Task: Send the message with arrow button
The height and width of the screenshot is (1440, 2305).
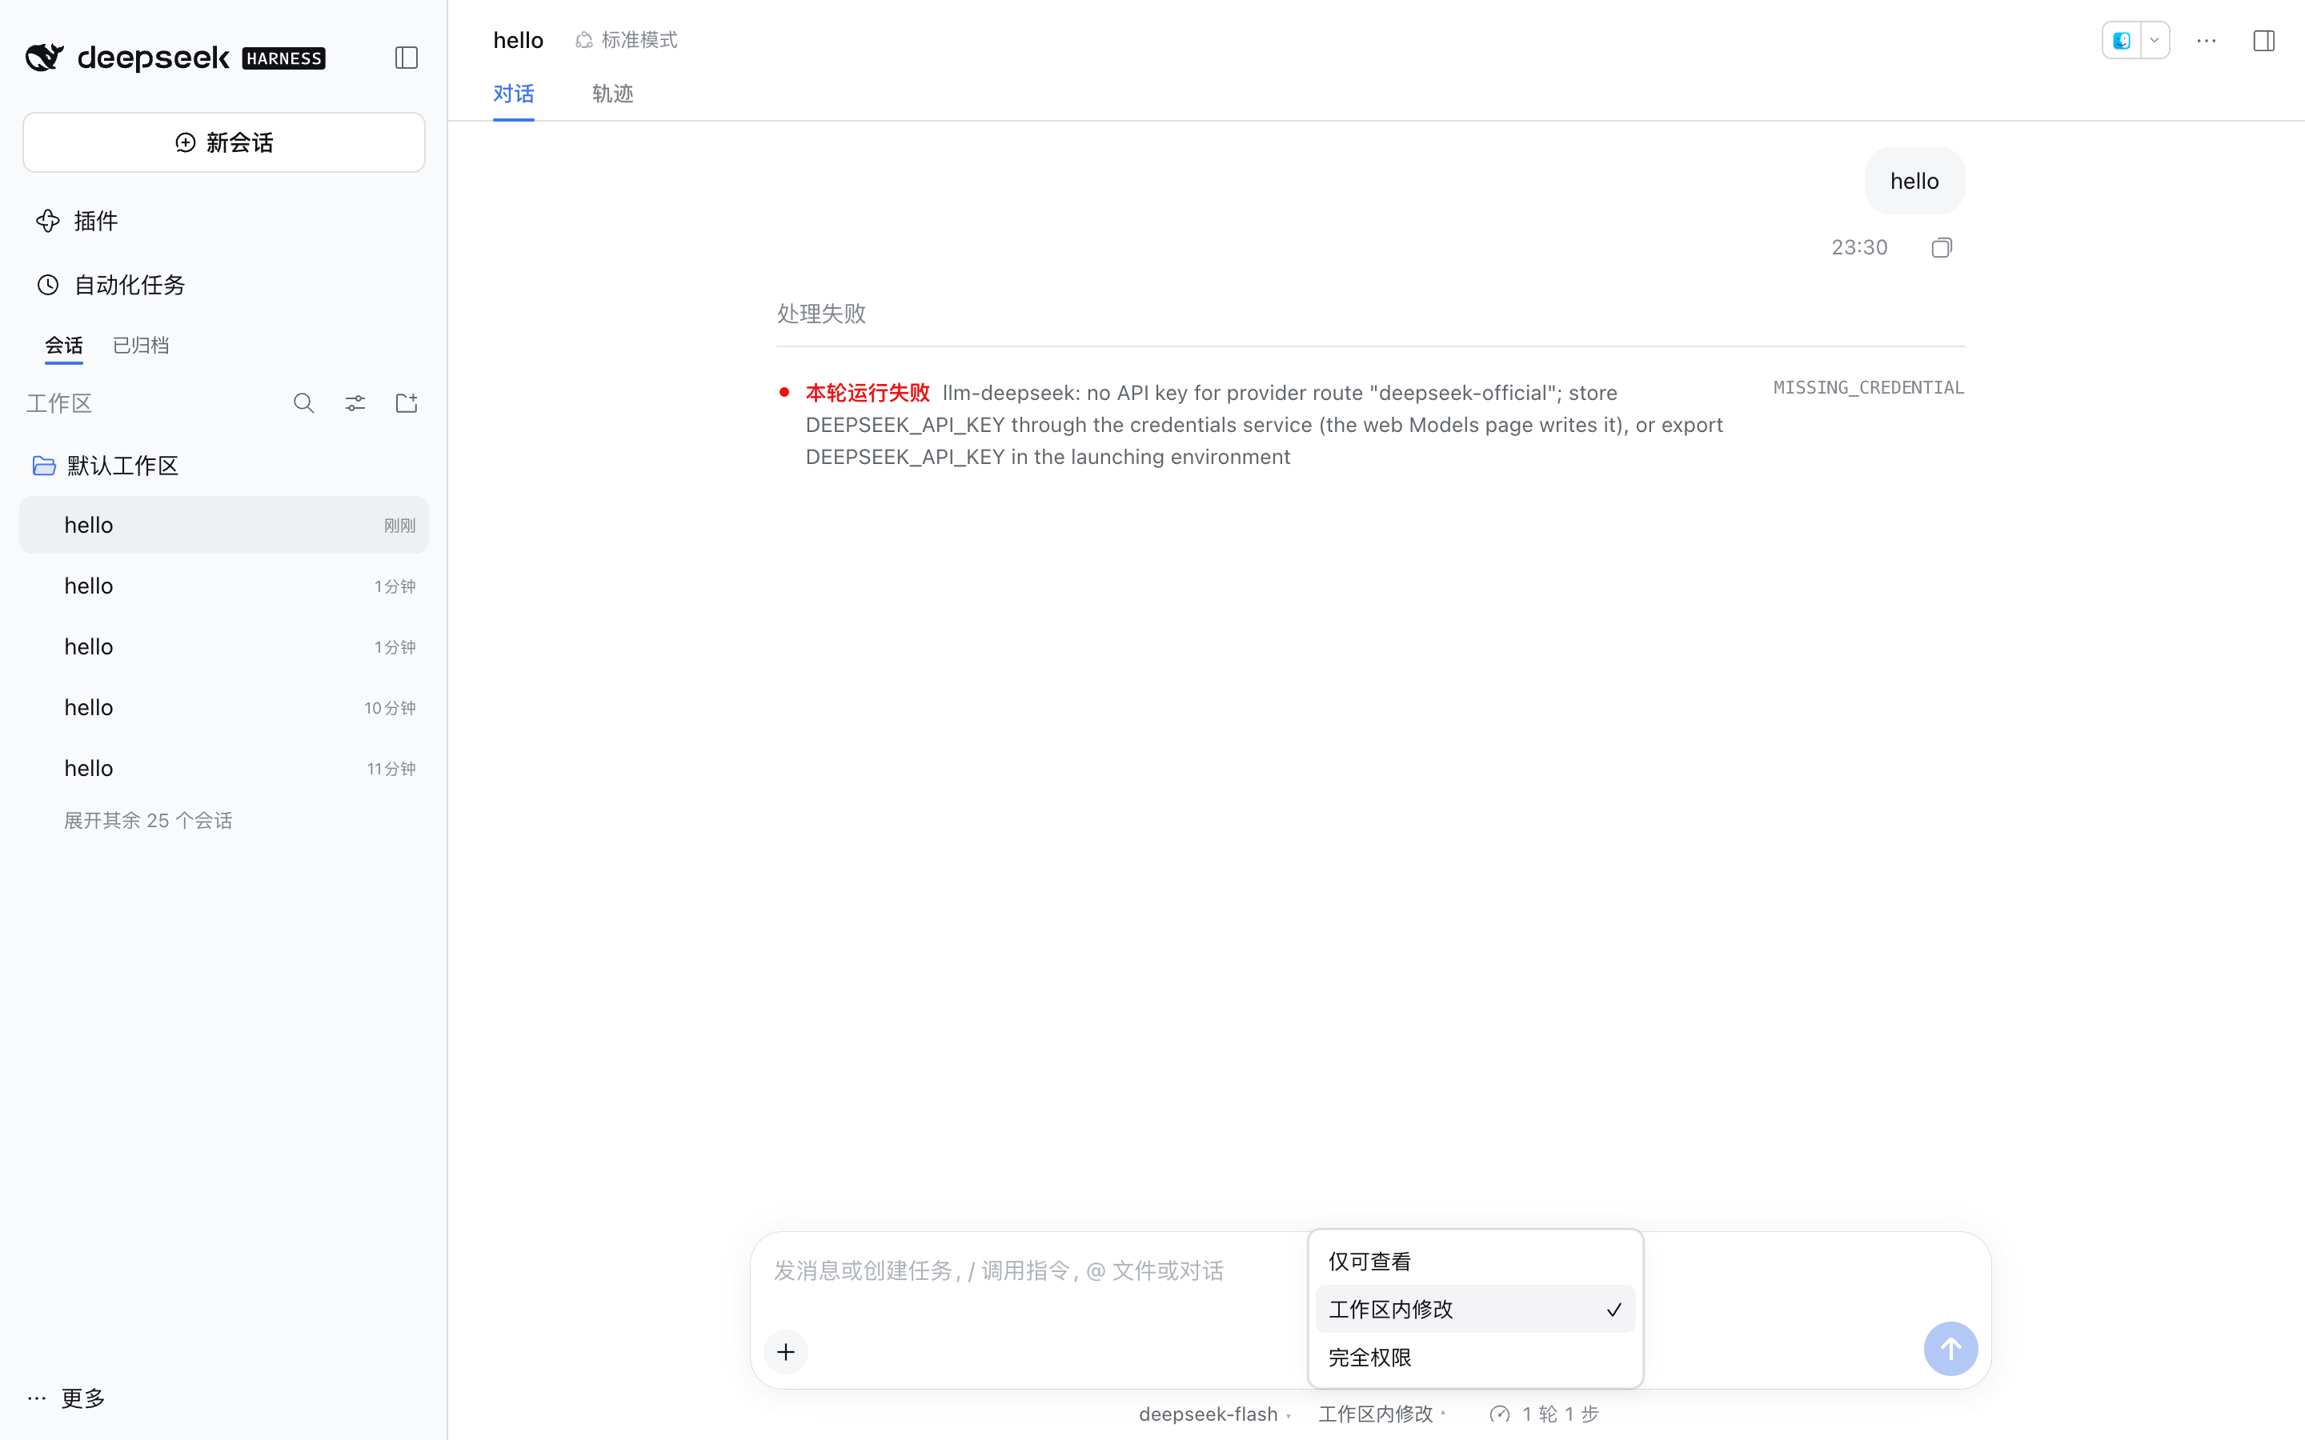Action: (1950, 1349)
